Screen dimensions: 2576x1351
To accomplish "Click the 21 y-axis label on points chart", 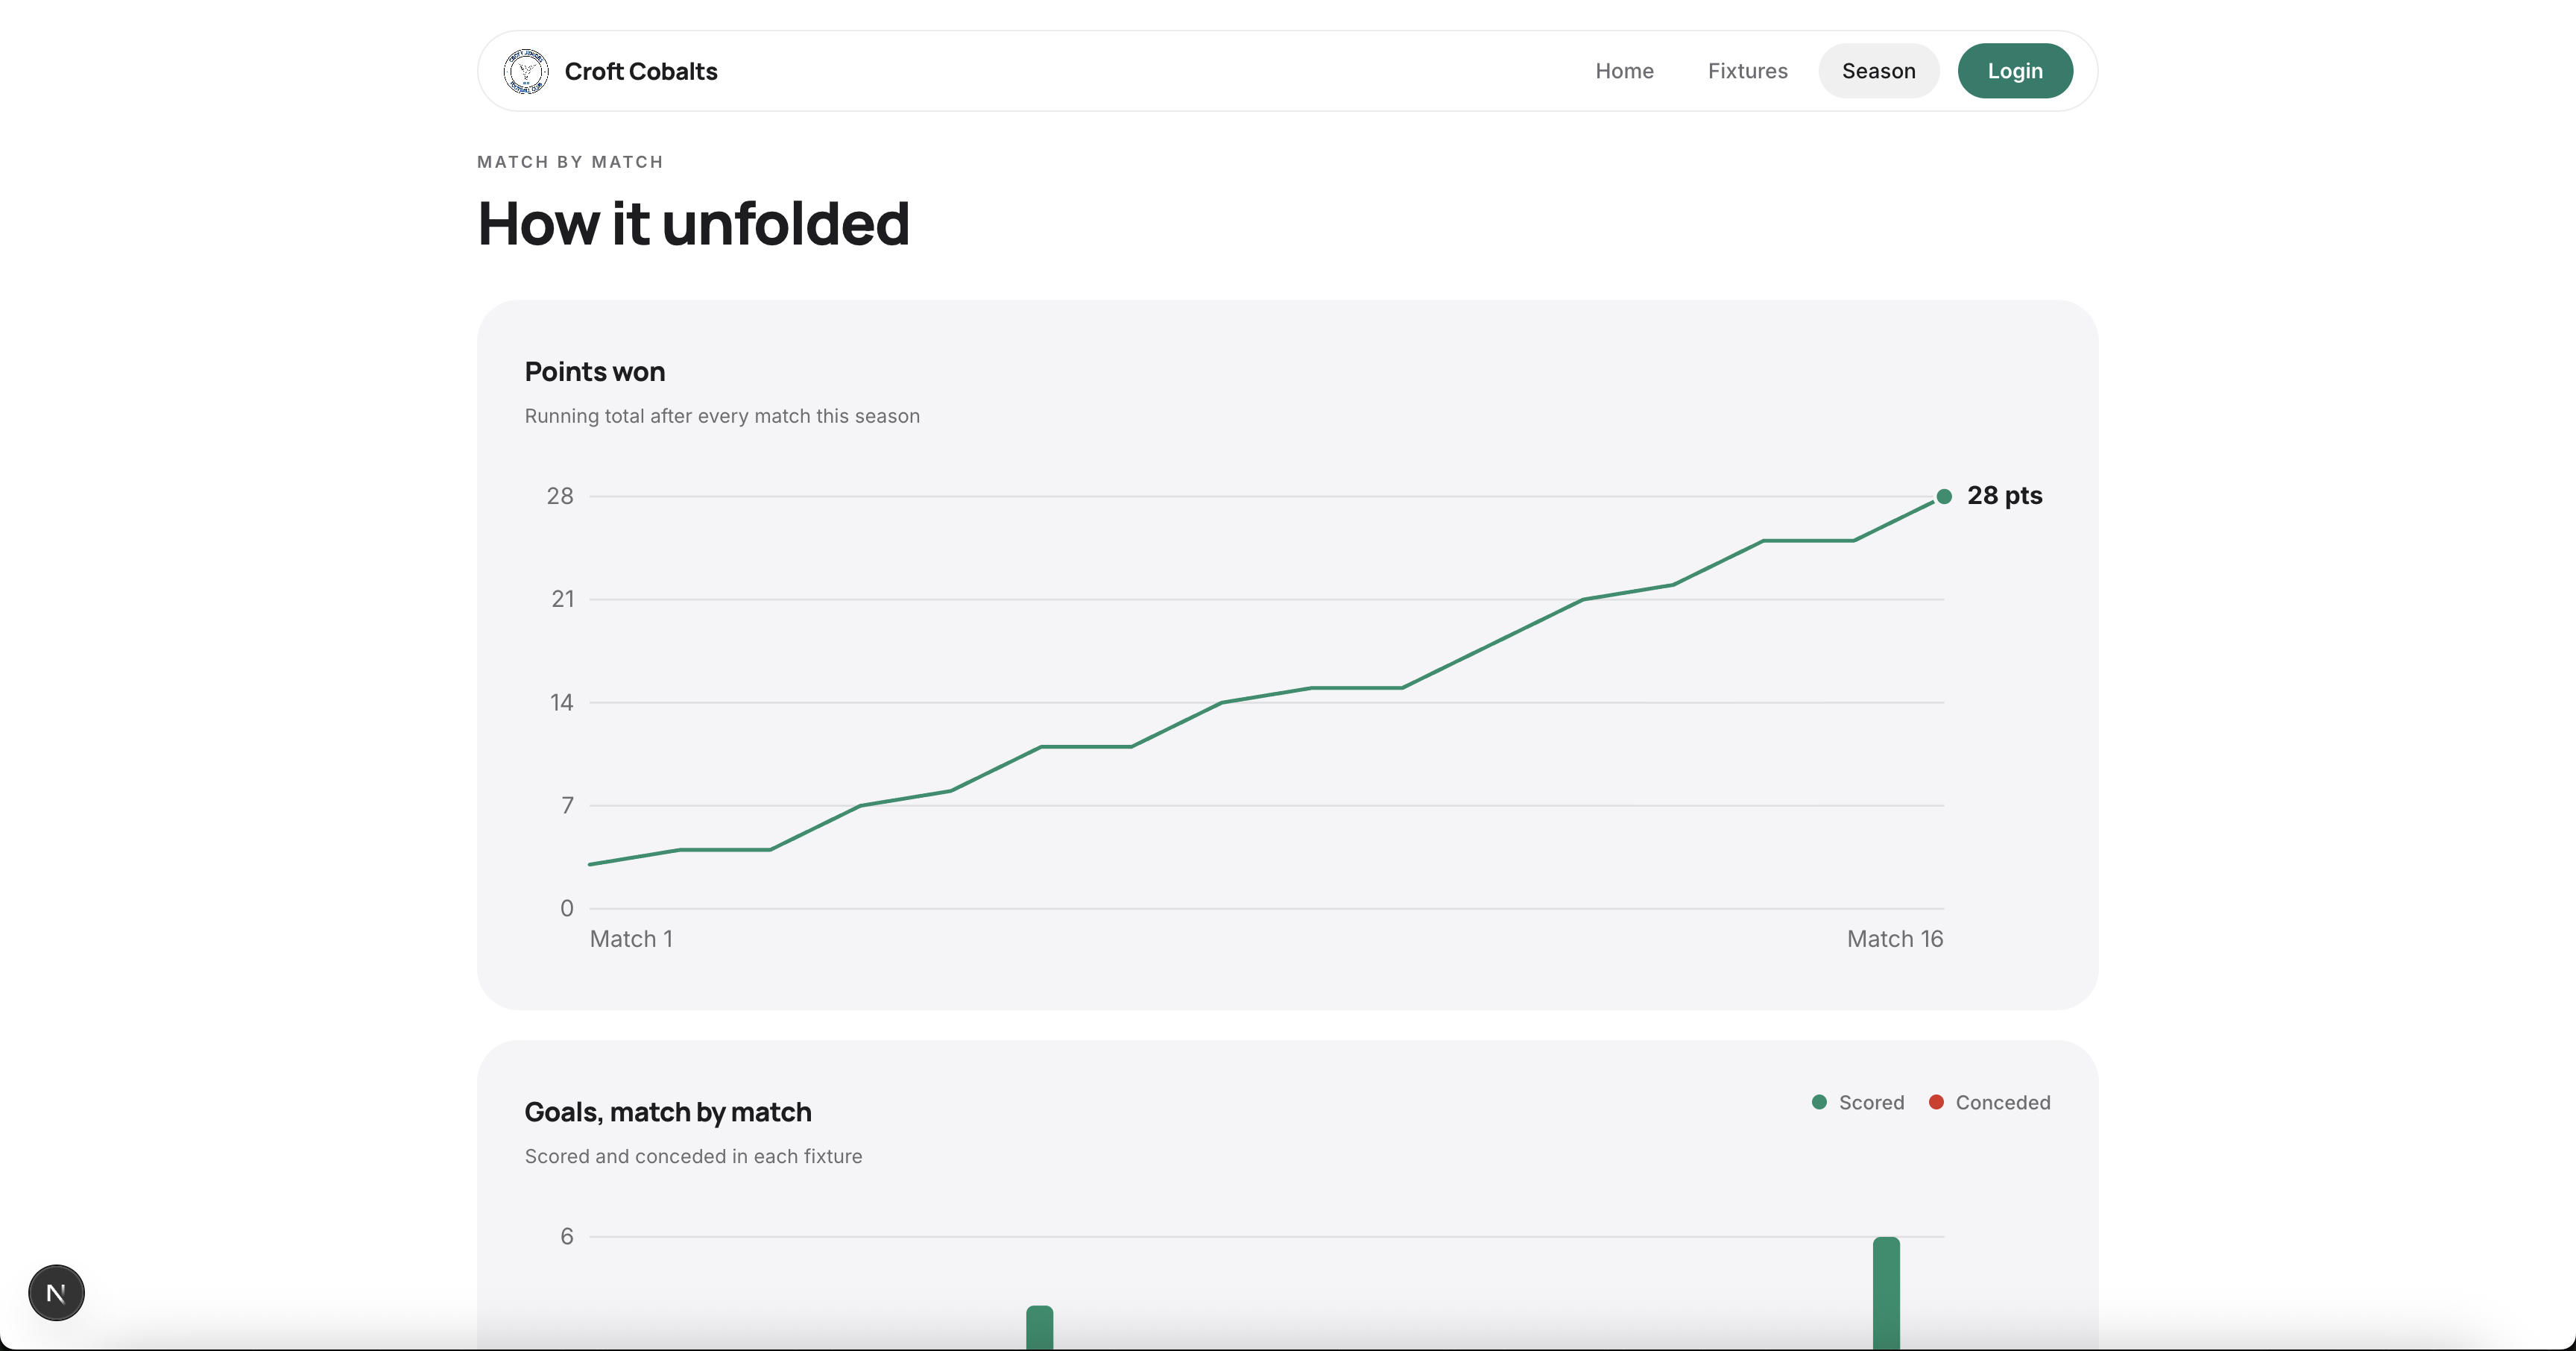I will pyautogui.click(x=562, y=599).
